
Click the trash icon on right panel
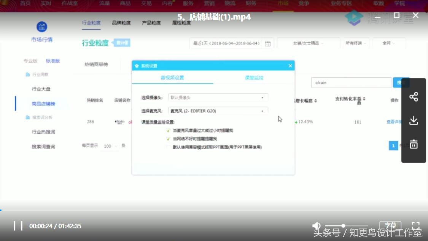pyautogui.click(x=414, y=144)
